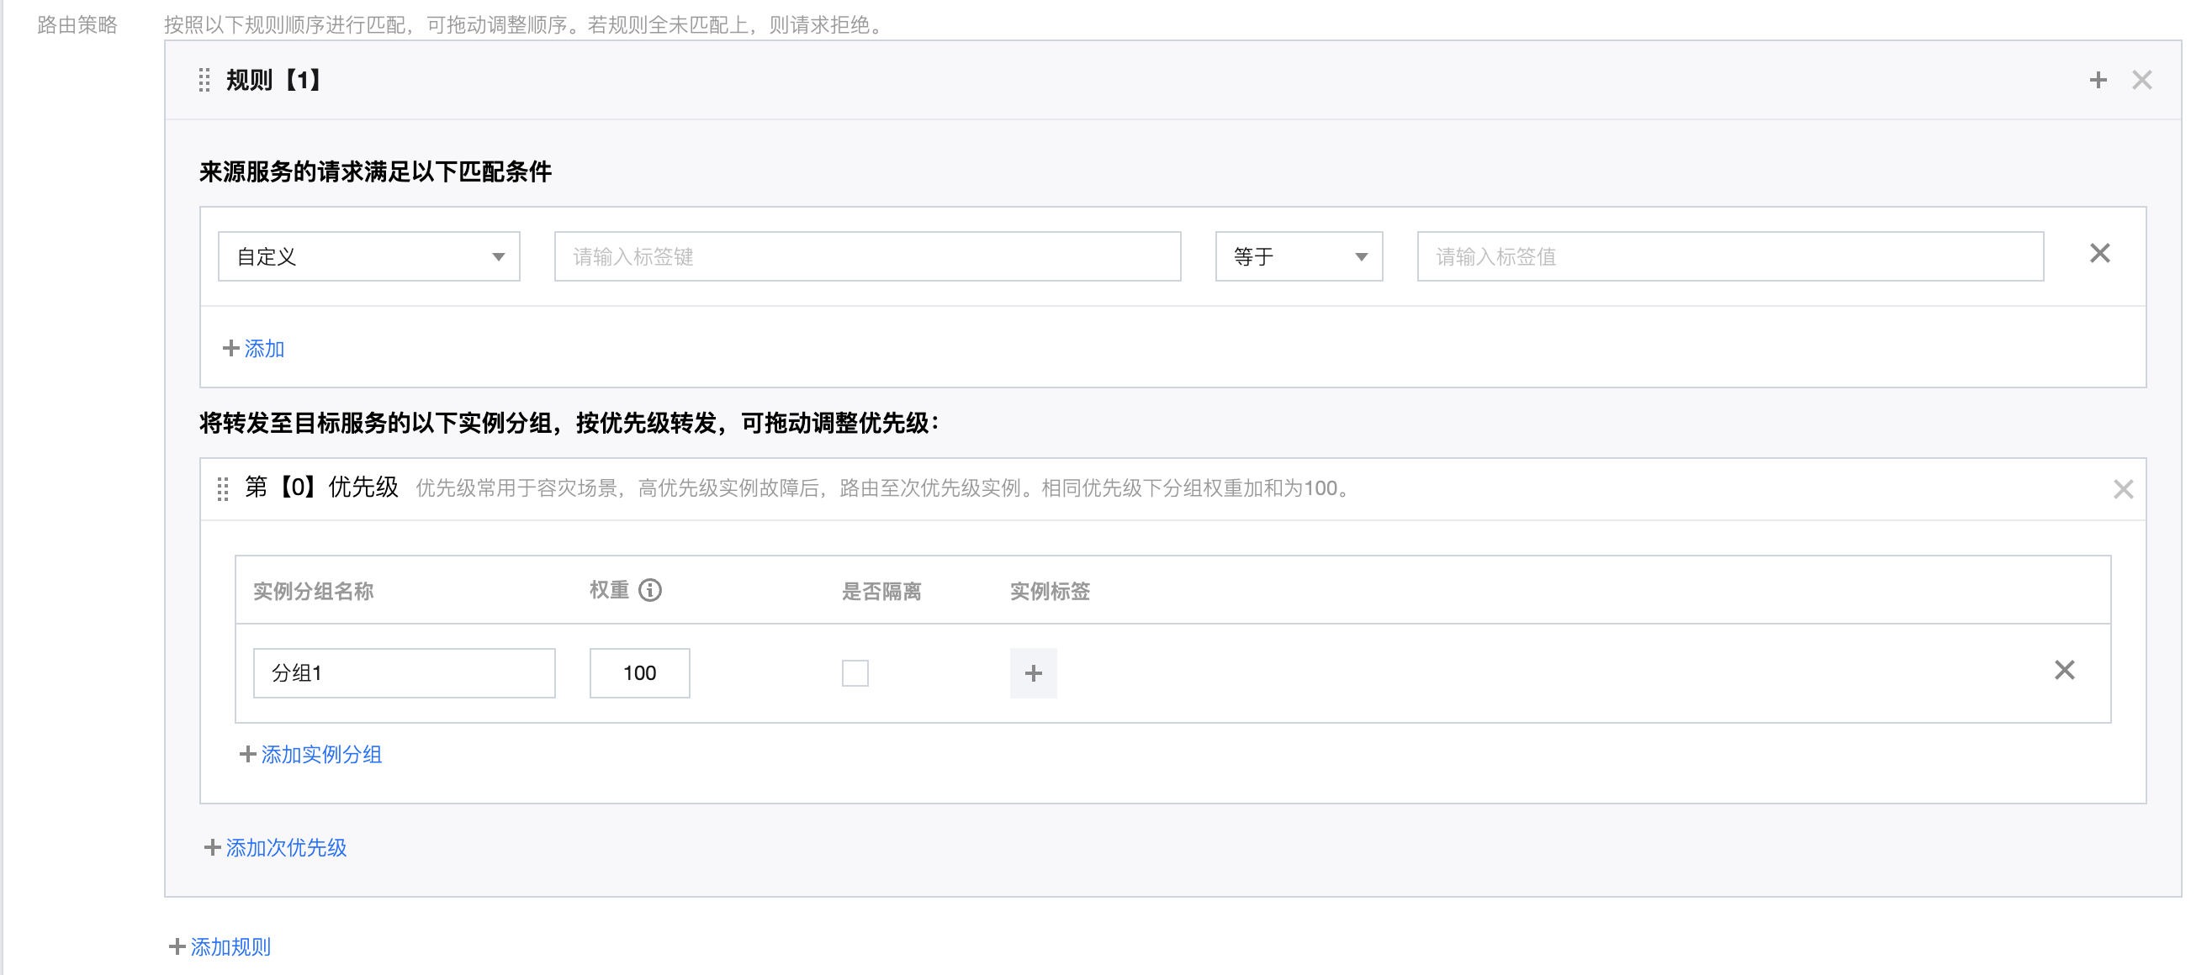Click the plus icon in 规则【1】 header
The height and width of the screenshot is (975, 2207).
point(2098,81)
